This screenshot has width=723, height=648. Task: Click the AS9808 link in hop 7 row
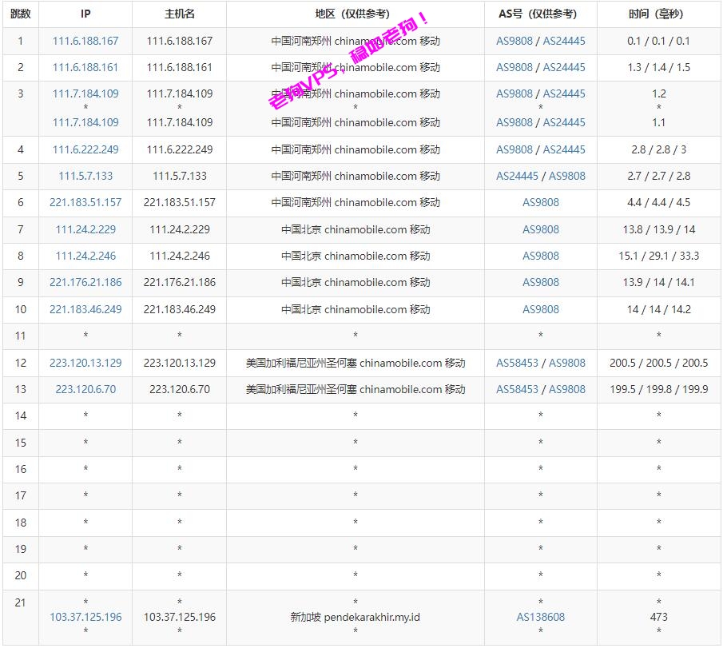(x=541, y=229)
